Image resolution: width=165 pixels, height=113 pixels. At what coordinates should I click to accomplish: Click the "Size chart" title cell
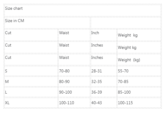[82, 10]
